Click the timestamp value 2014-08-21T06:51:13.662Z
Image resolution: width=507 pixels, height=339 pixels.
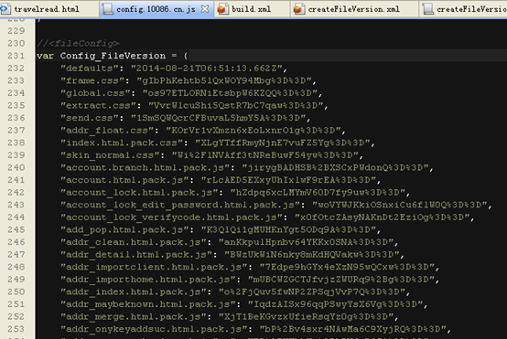[x=206, y=69]
